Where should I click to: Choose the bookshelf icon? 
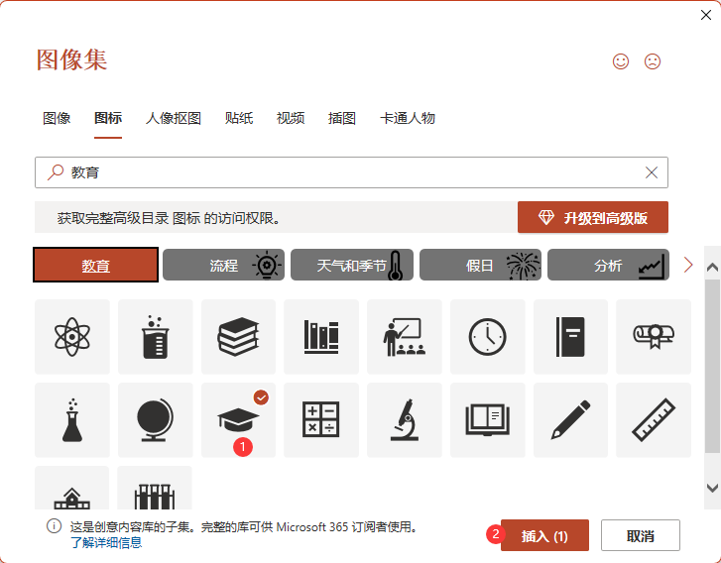[x=321, y=337]
